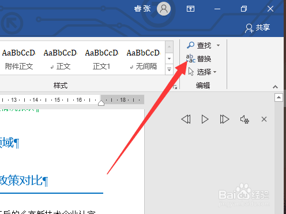Minimize the Word window
Screen dimensions: 286x214
click(217, 9)
